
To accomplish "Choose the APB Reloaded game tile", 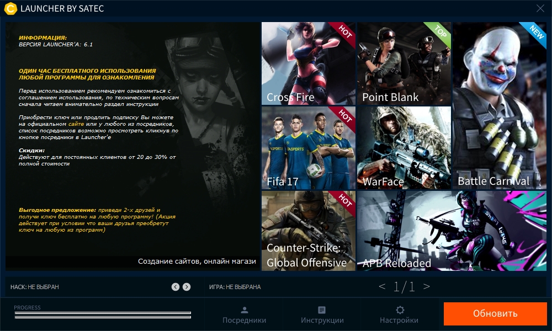I will coord(452,231).
